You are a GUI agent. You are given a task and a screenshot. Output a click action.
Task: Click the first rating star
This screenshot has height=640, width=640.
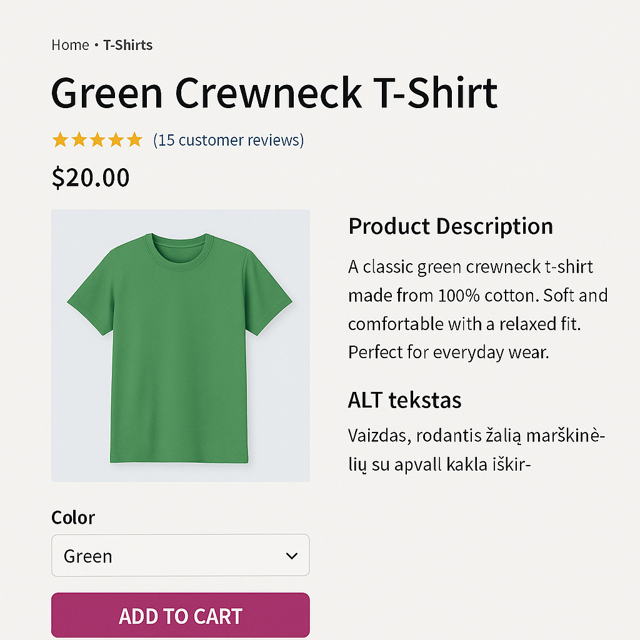tap(60, 140)
